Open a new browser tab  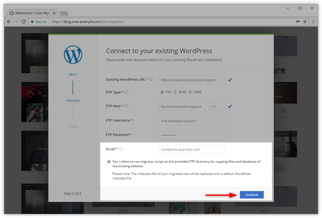[64, 13]
